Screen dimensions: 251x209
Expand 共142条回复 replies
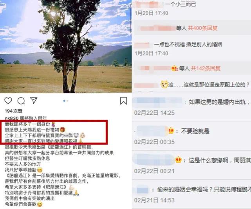pyautogui.click(x=206, y=68)
